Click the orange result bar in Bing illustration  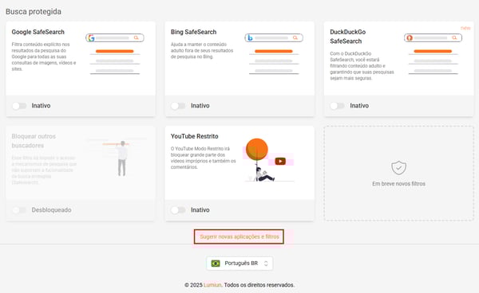(x=274, y=51)
